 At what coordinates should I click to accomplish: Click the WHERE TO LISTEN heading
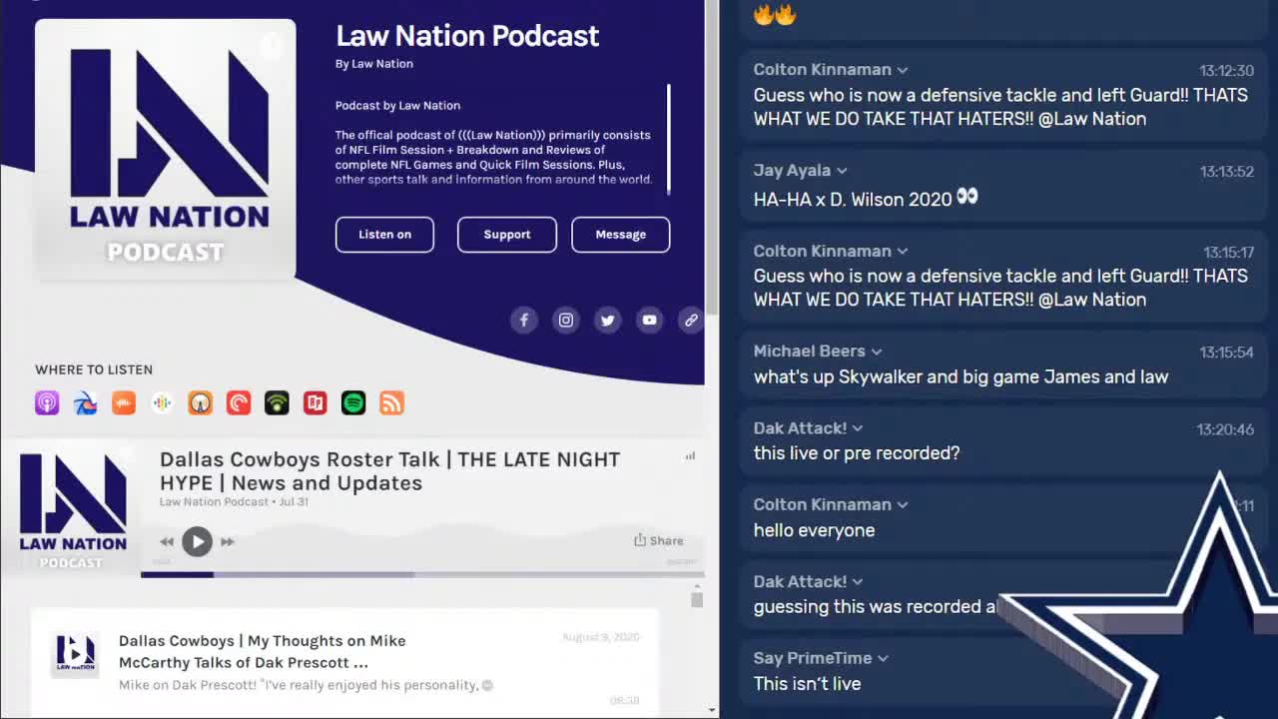[94, 369]
